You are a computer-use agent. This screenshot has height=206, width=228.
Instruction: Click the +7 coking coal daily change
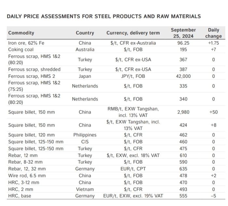[213, 50]
